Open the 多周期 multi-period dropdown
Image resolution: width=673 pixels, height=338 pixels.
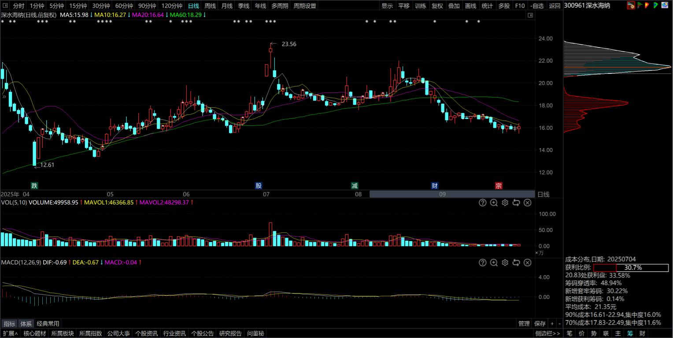click(x=280, y=6)
